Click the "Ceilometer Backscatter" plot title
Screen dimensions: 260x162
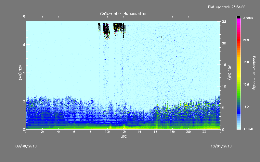(123, 14)
